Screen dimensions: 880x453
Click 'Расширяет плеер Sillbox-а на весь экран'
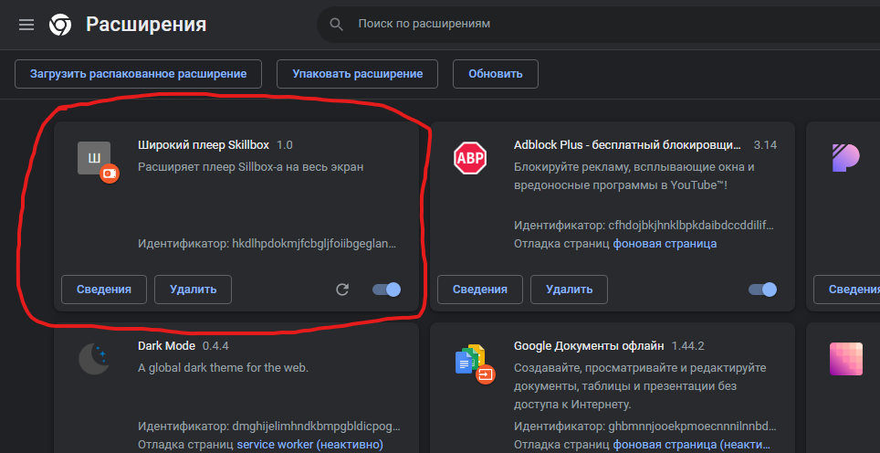click(x=251, y=167)
